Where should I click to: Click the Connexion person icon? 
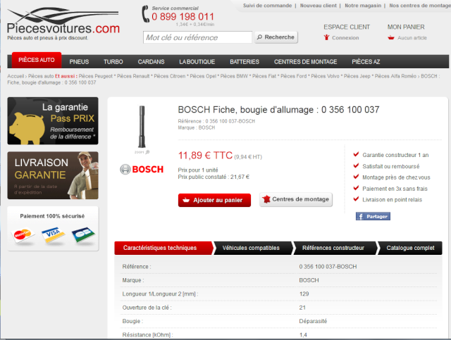pos(326,37)
